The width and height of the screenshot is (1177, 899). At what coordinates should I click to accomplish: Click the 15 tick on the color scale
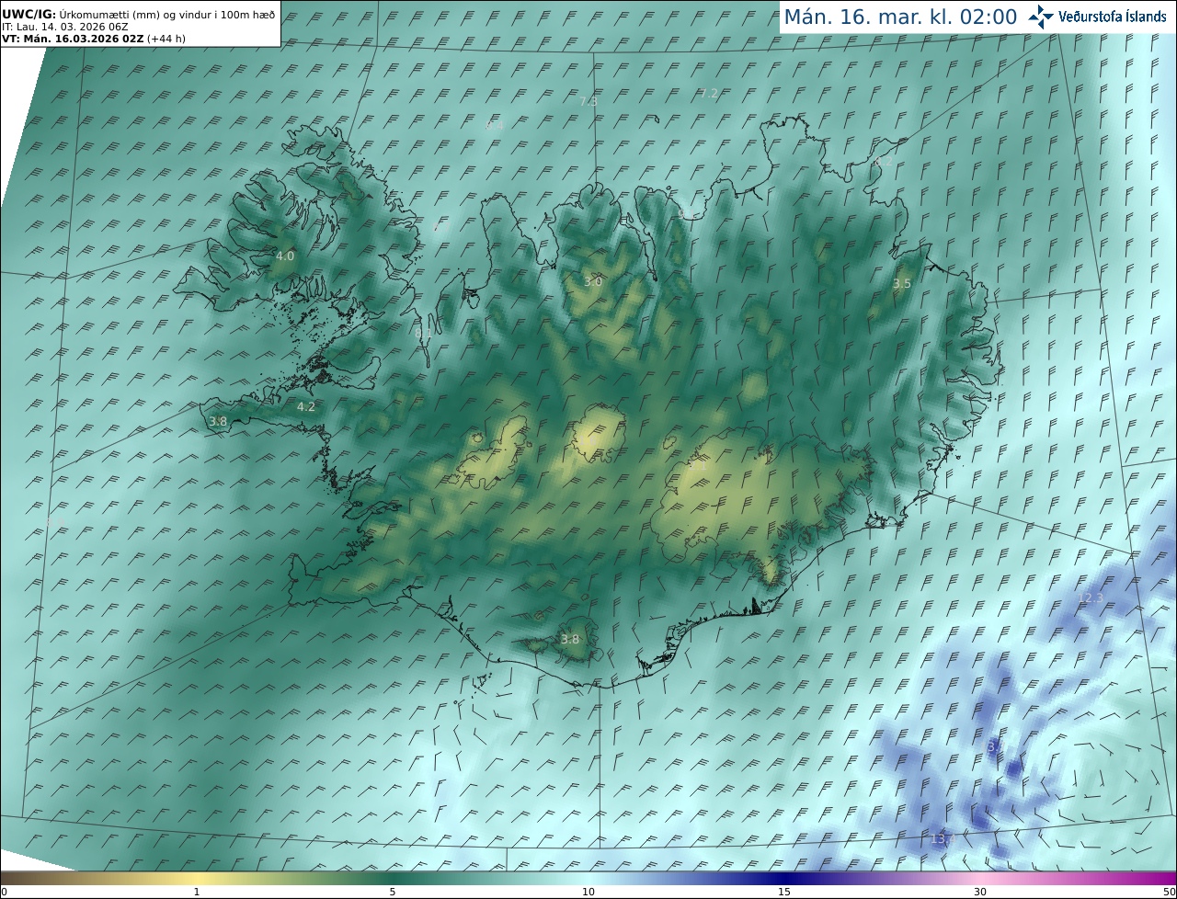(x=784, y=892)
